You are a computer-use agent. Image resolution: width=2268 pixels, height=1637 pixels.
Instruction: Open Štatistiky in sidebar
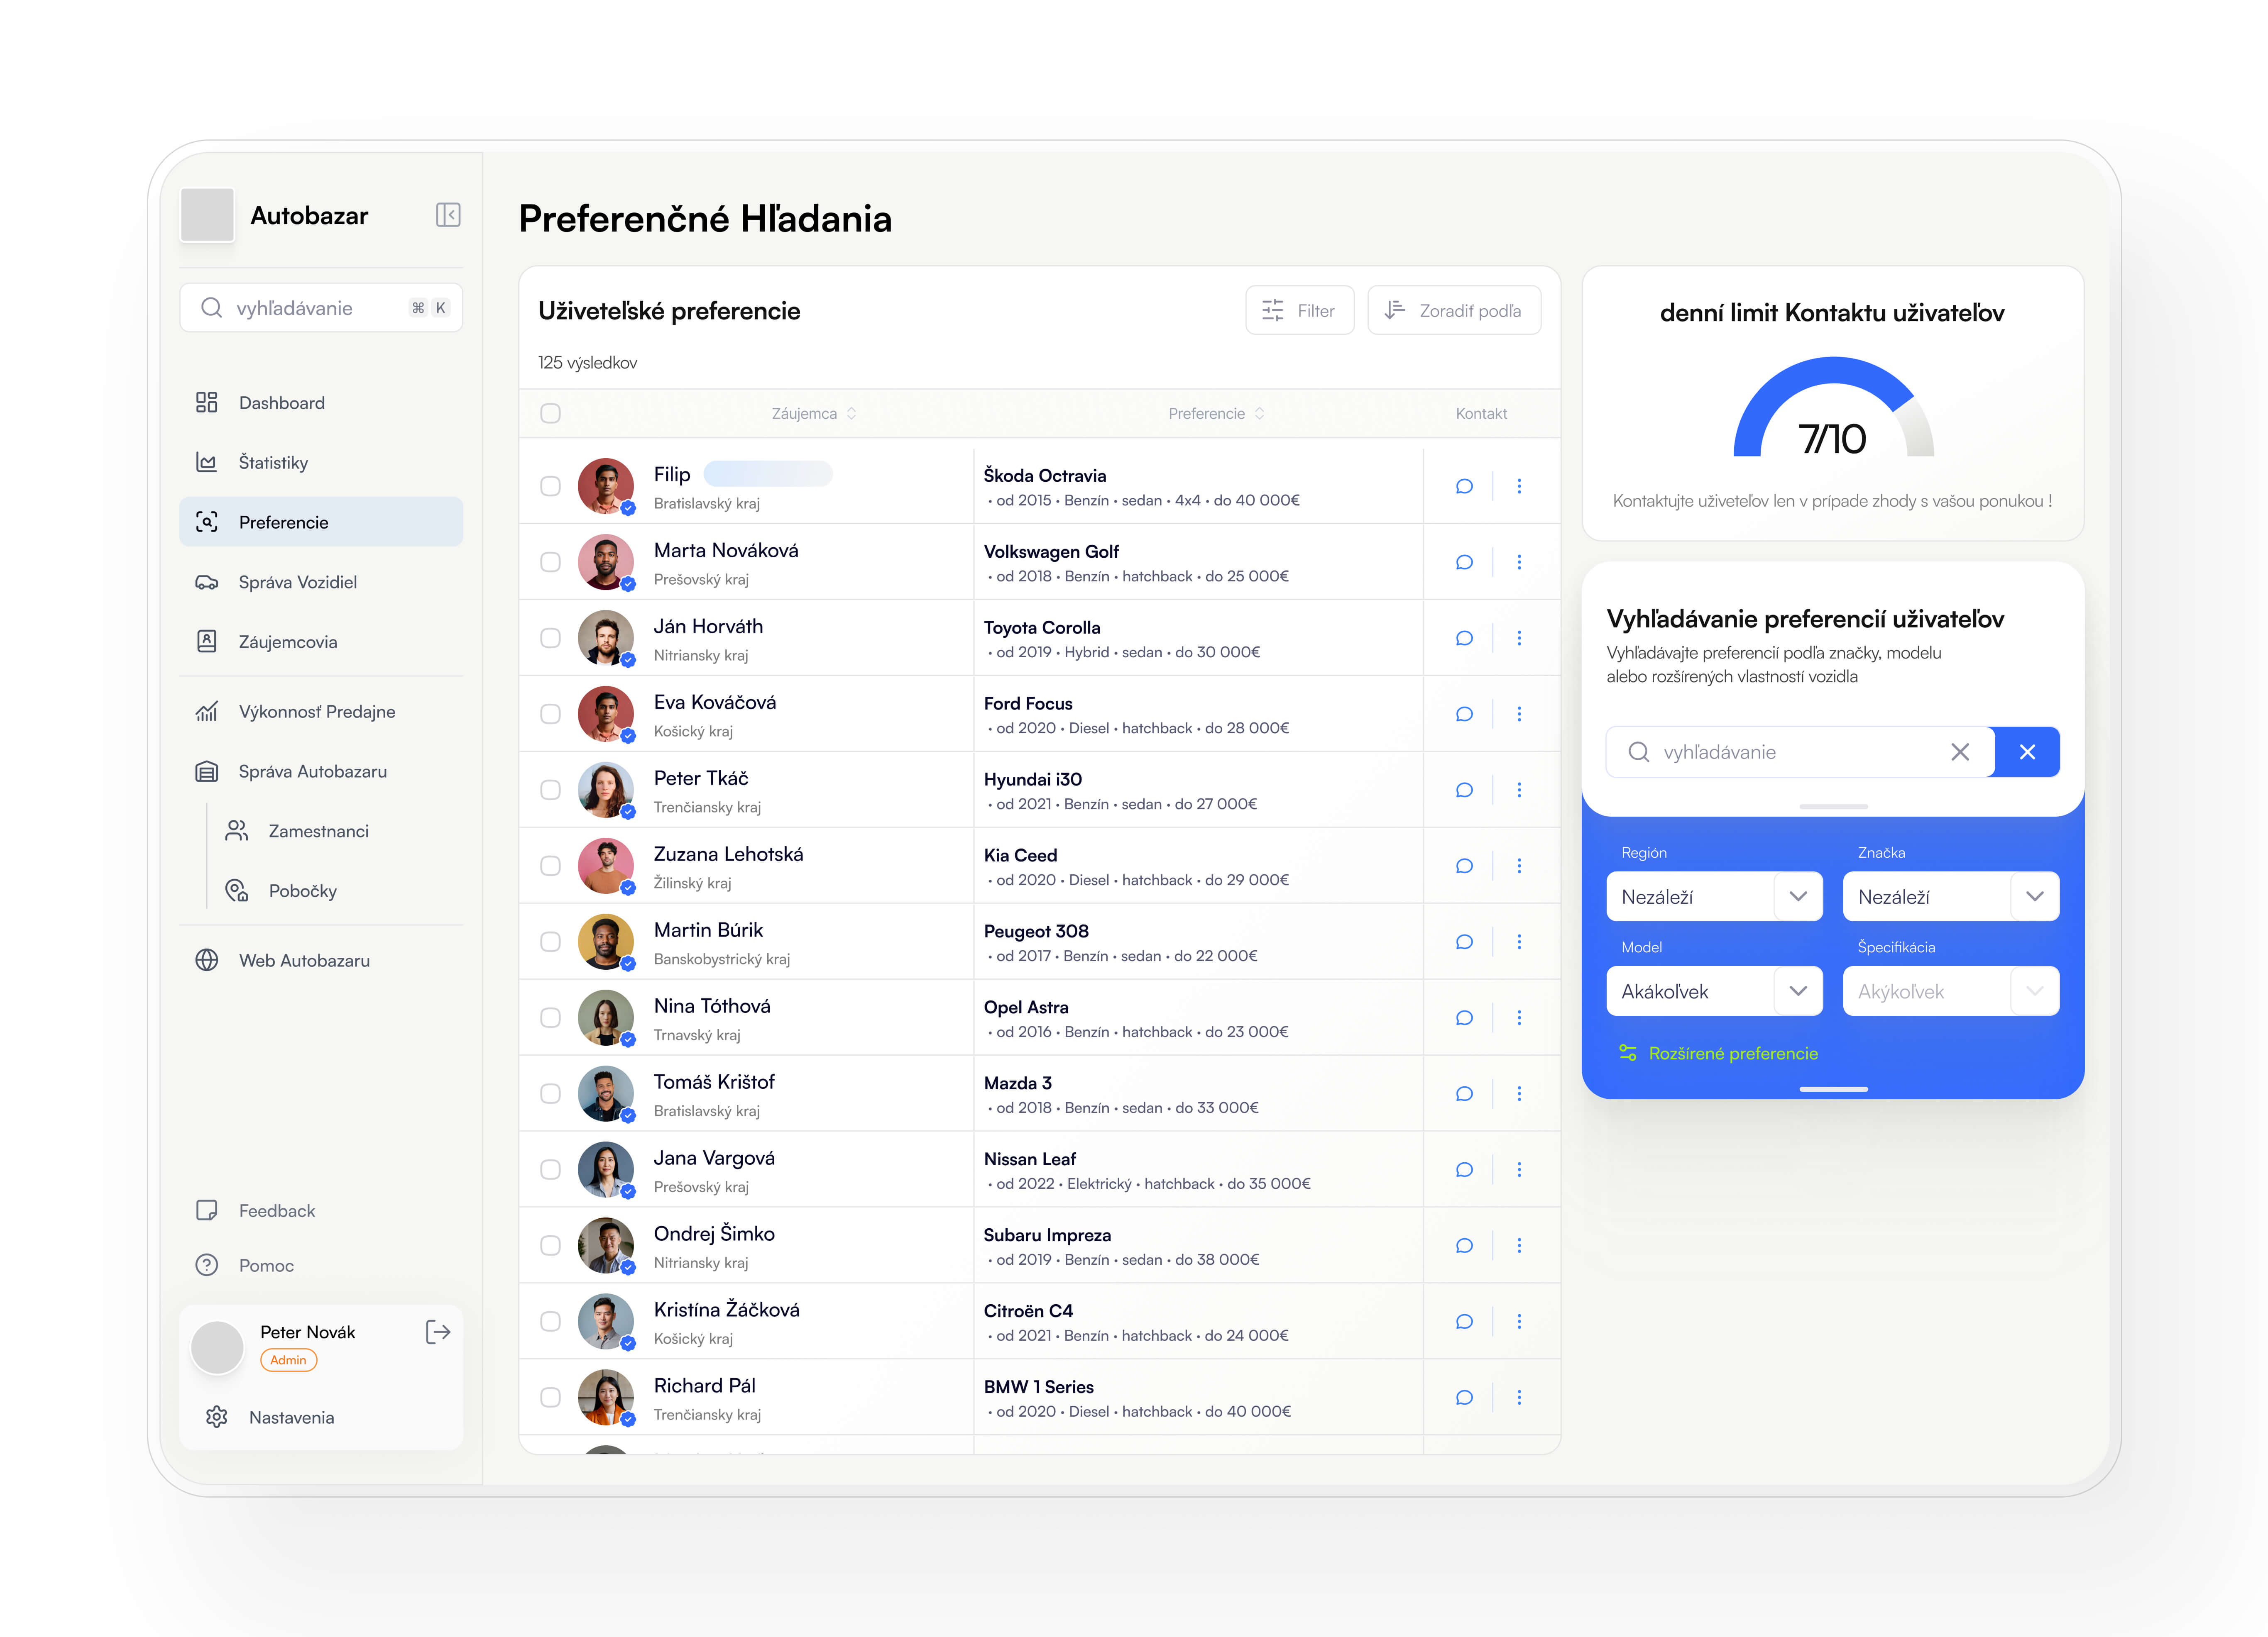(x=273, y=463)
